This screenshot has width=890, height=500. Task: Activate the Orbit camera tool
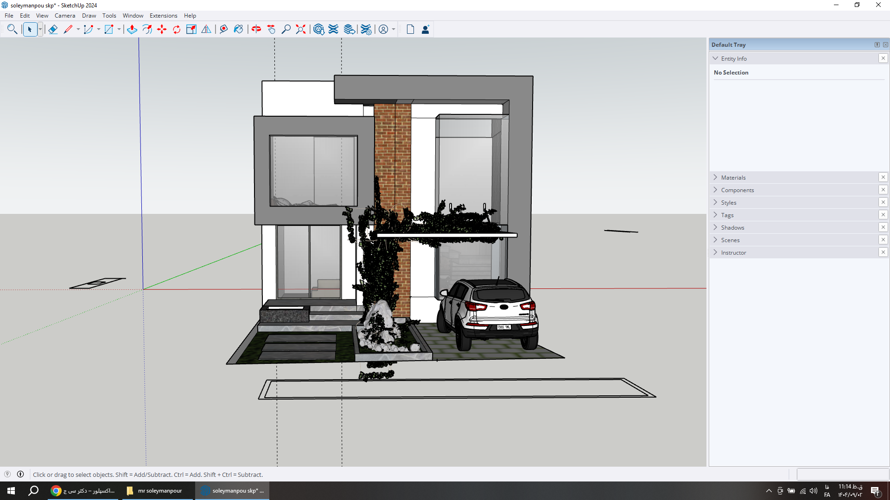click(x=256, y=29)
